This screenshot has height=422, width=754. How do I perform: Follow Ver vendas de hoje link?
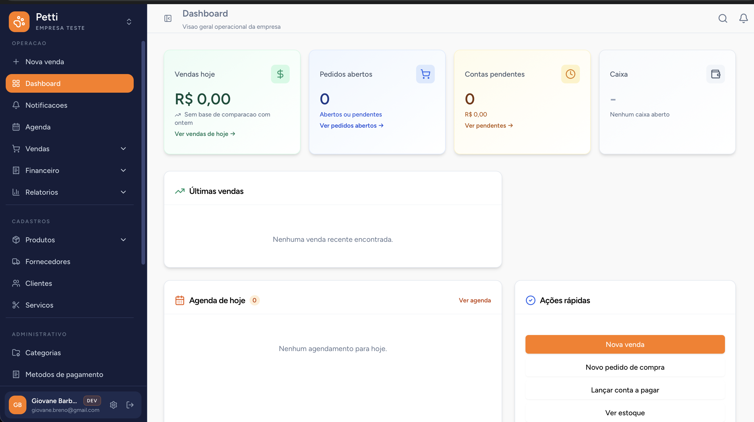click(205, 134)
